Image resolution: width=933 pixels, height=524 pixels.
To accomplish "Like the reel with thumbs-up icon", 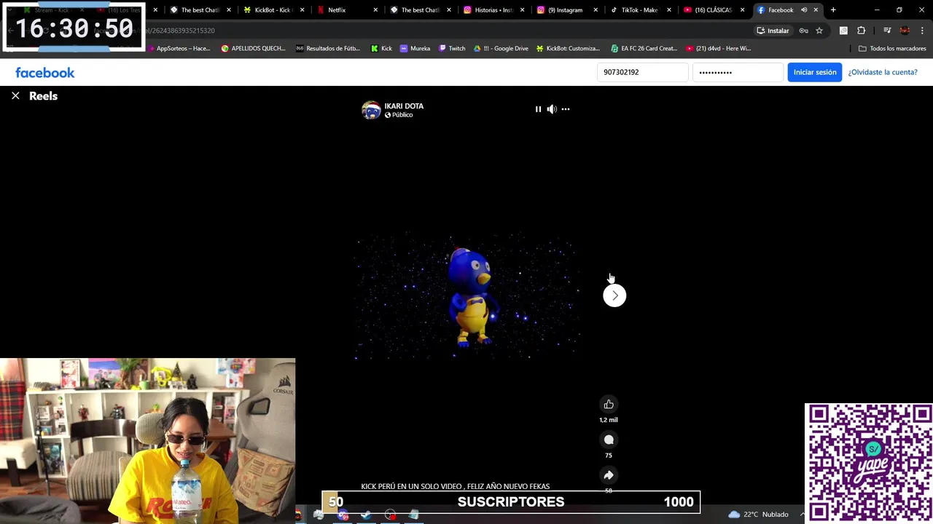I will [609, 405].
